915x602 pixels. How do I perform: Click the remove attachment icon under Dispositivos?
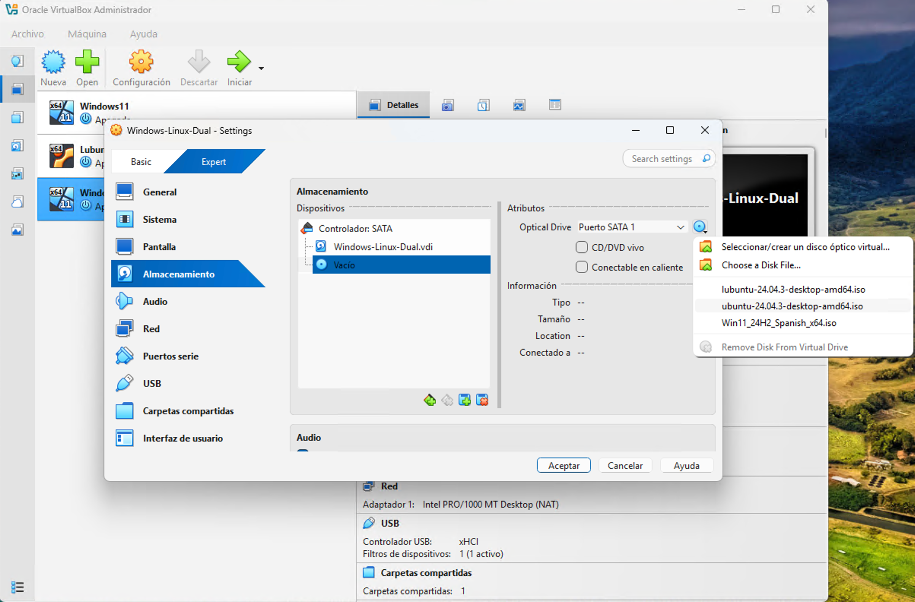(482, 400)
